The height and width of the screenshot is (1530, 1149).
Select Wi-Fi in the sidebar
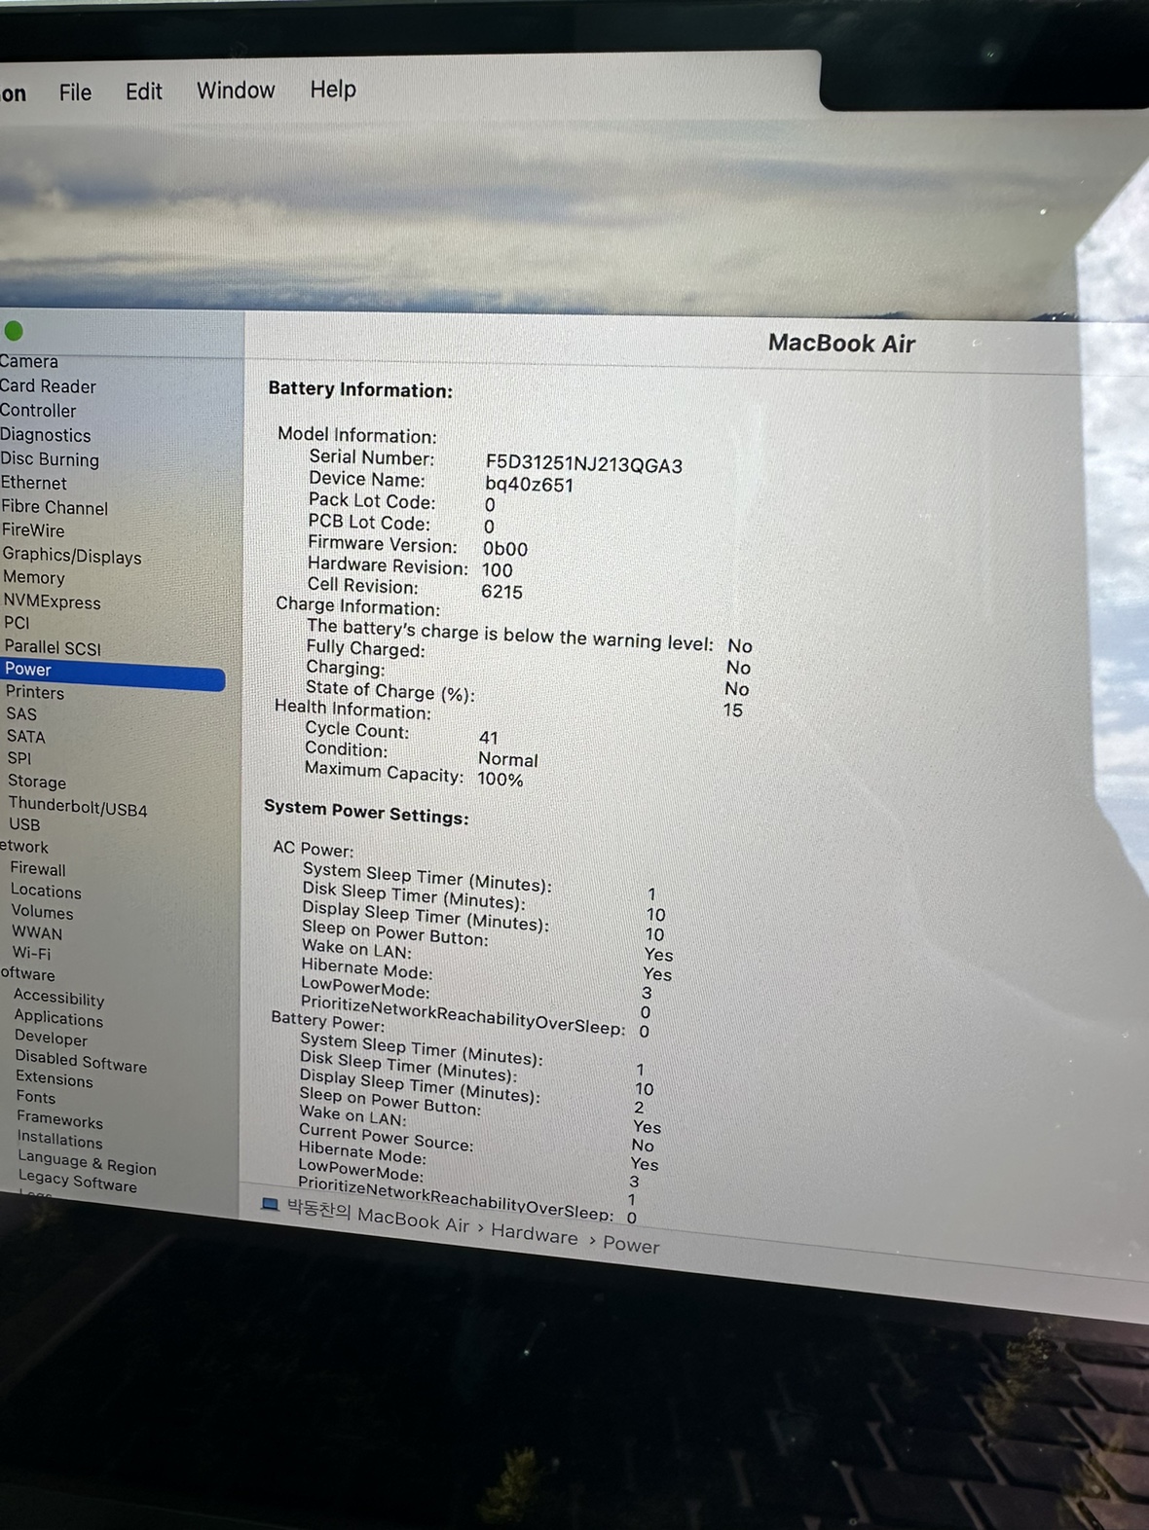pyautogui.click(x=32, y=953)
